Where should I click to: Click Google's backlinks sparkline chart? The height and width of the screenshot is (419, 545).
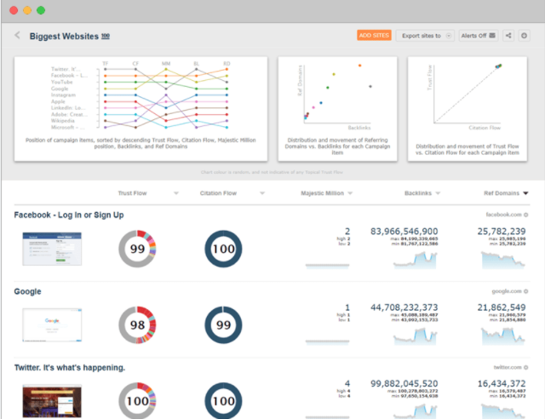(415, 336)
